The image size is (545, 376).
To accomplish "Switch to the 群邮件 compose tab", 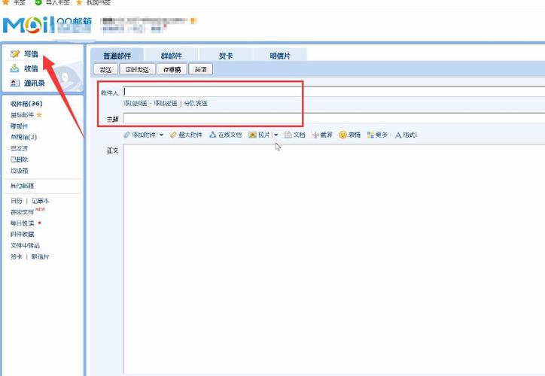I will click(172, 56).
